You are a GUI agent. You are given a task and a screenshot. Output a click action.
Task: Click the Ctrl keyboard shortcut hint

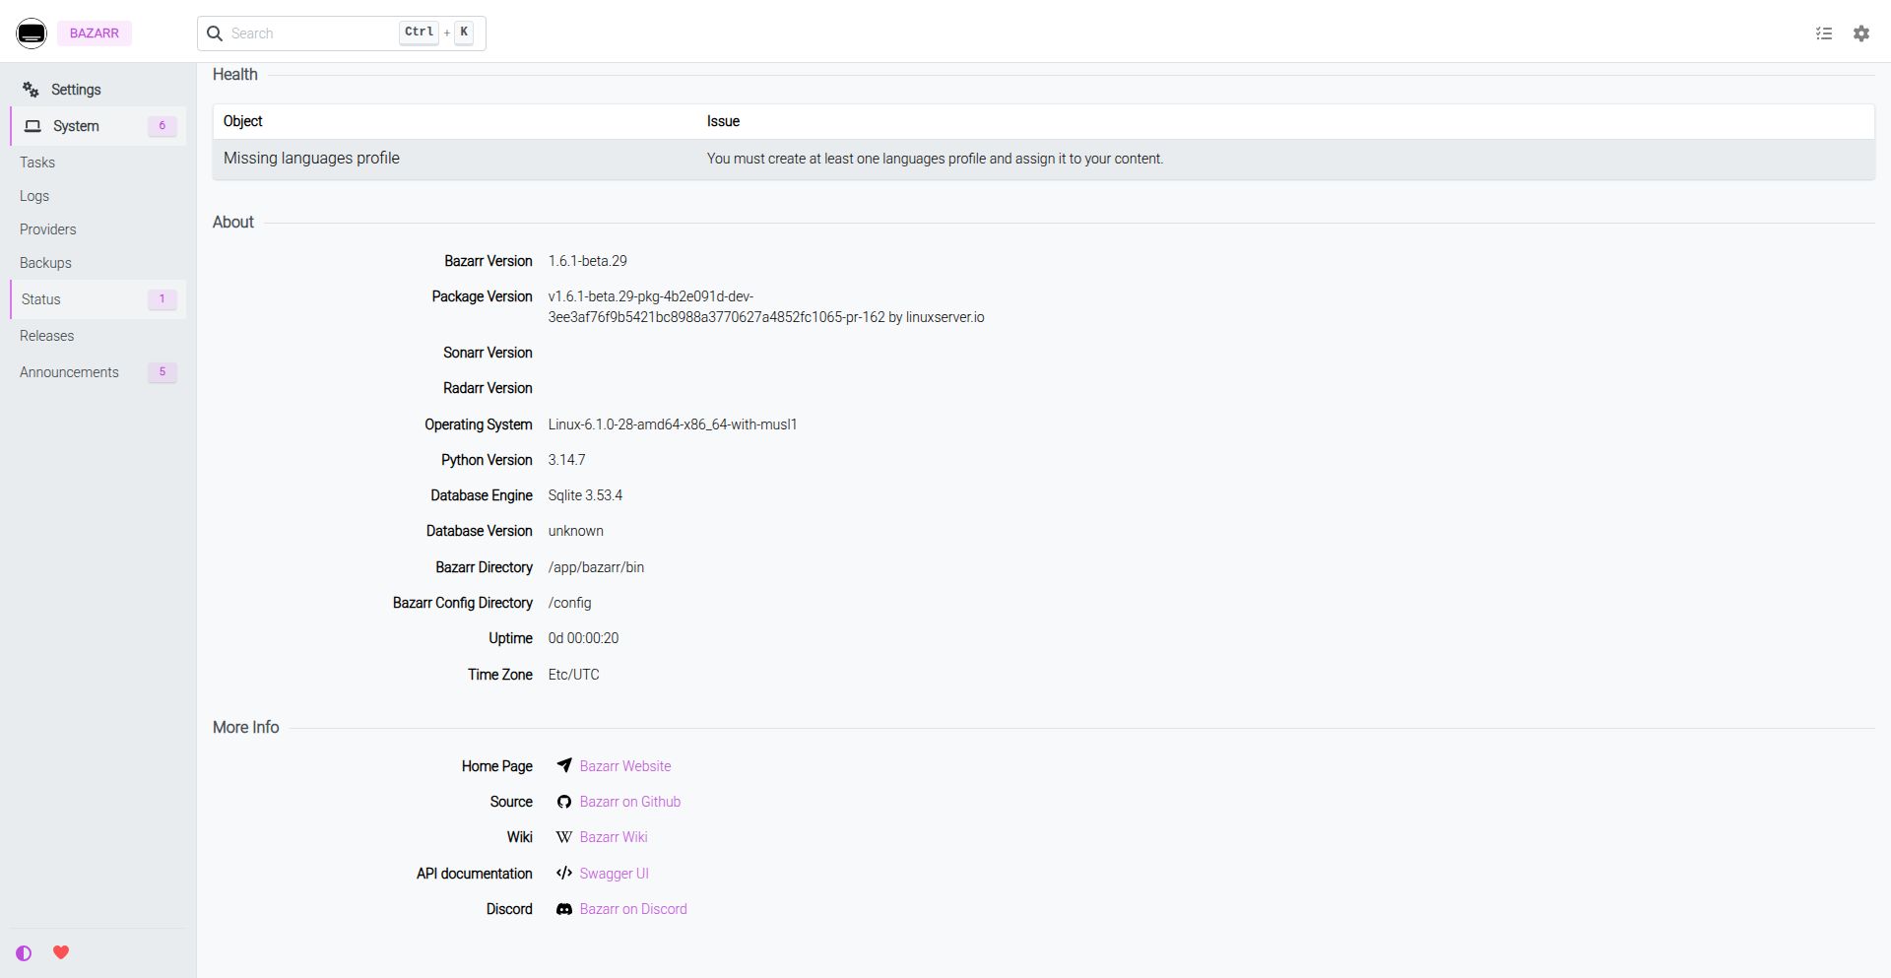(x=419, y=33)
